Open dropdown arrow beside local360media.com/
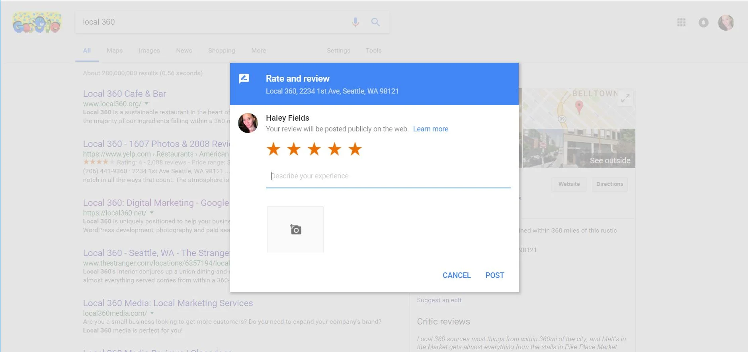This screenshot has width=748, height=352. pos(152,313)
